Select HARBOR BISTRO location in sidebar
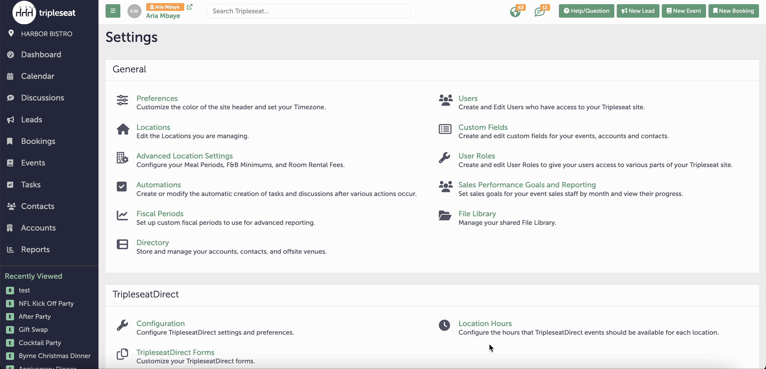 click(46, 34)
